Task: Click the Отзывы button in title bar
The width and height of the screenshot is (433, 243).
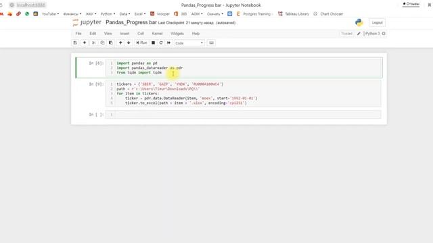Action: coord(411,4)
